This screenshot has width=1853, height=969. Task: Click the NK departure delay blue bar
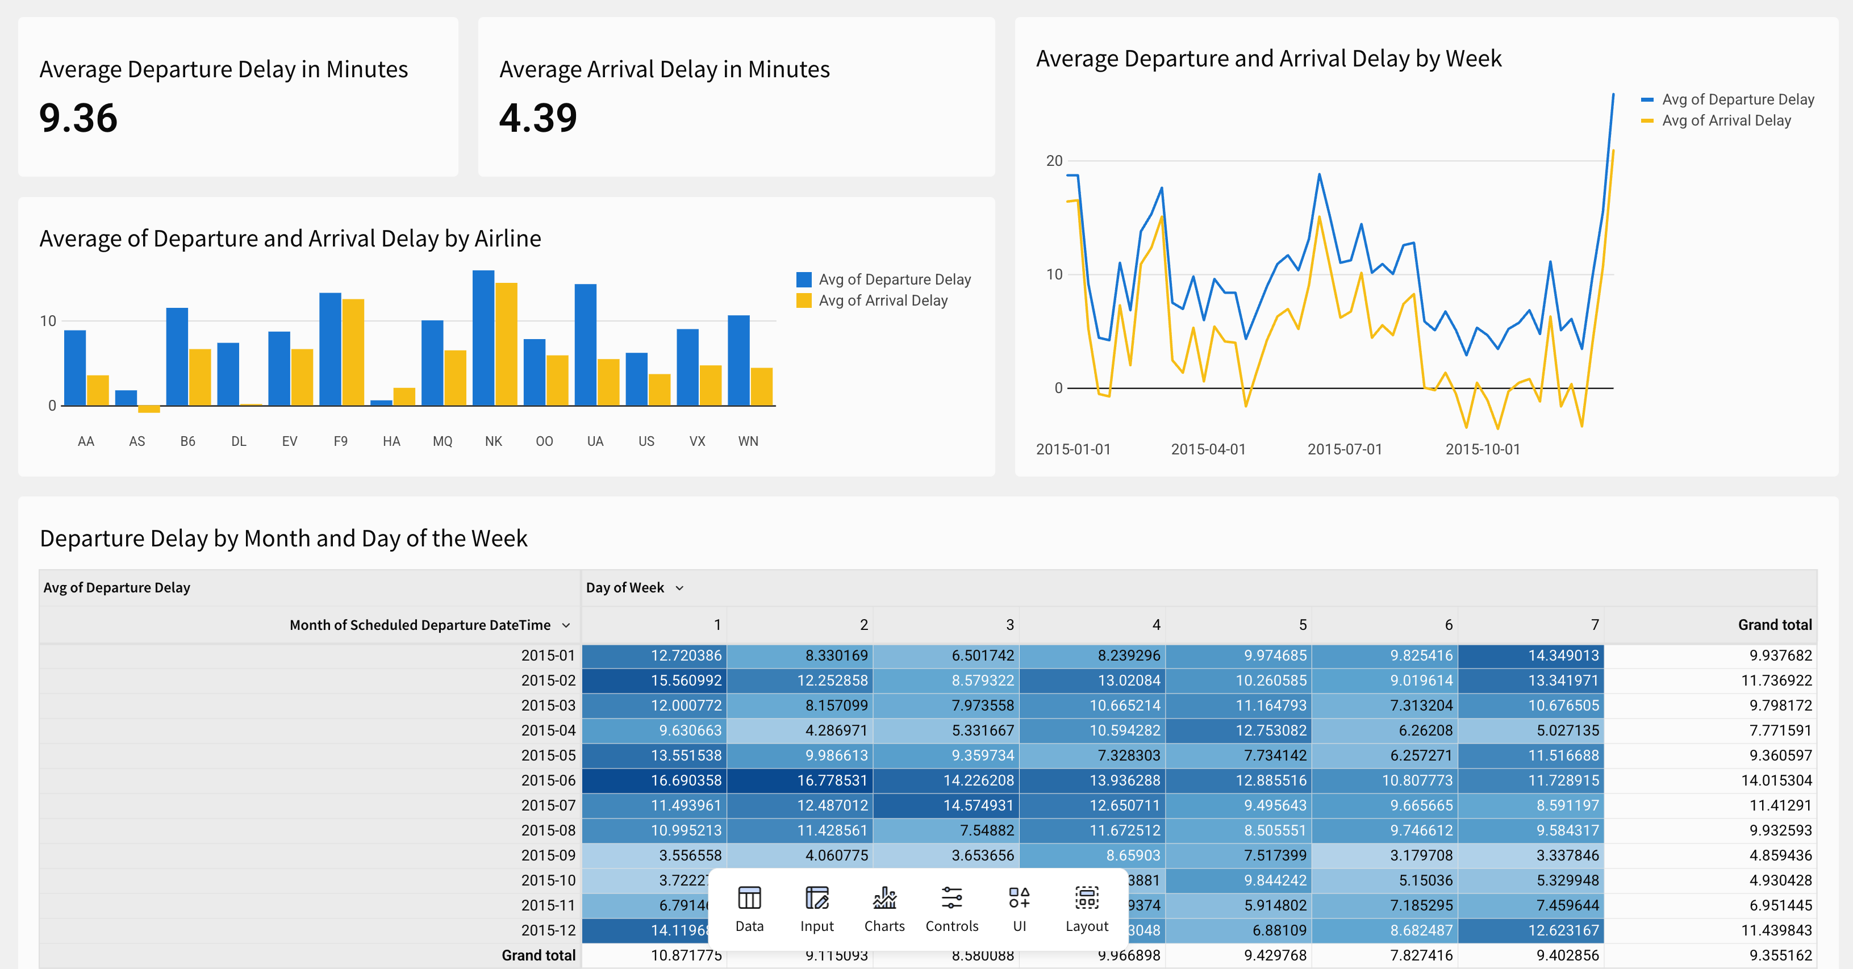click(483, 338)
